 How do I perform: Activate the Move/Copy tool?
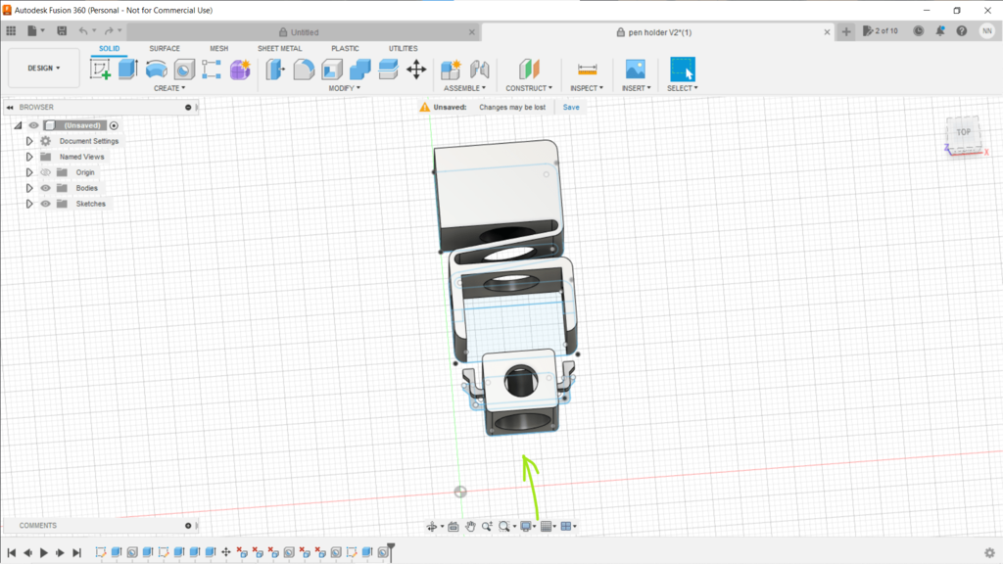click(x=416, y=70)
